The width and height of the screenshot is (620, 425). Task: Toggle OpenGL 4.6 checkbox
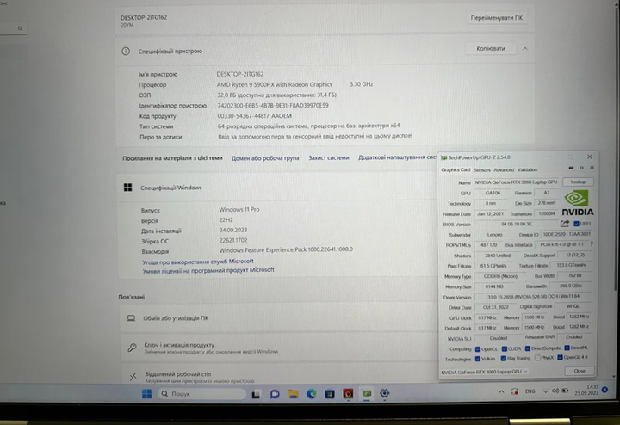[560, 357]
